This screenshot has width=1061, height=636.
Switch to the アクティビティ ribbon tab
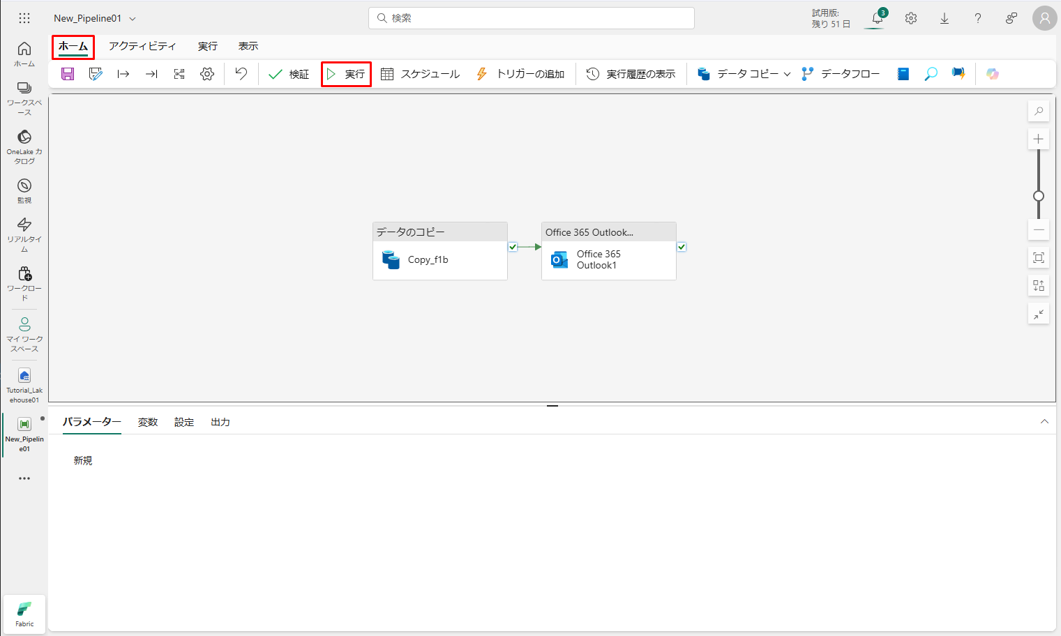coord(142,46)
